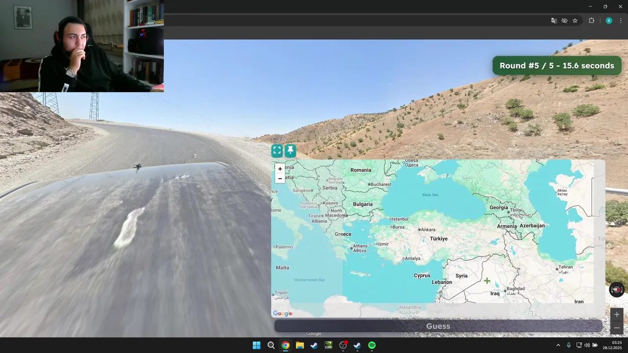Zoom out the street view panorama

pyautogui.click(x=617, y=328)
